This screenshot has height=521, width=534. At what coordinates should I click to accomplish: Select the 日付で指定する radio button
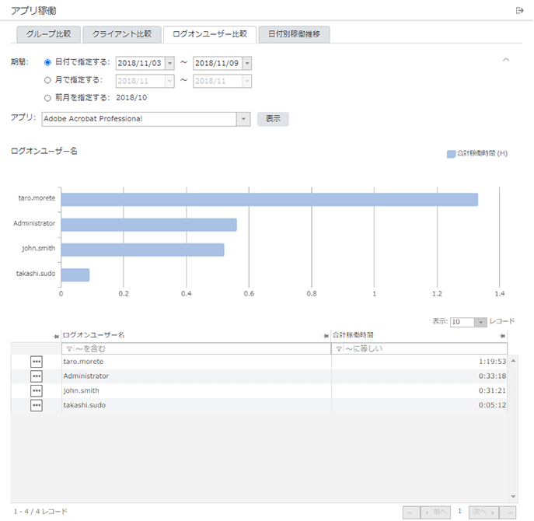[48, 62]
